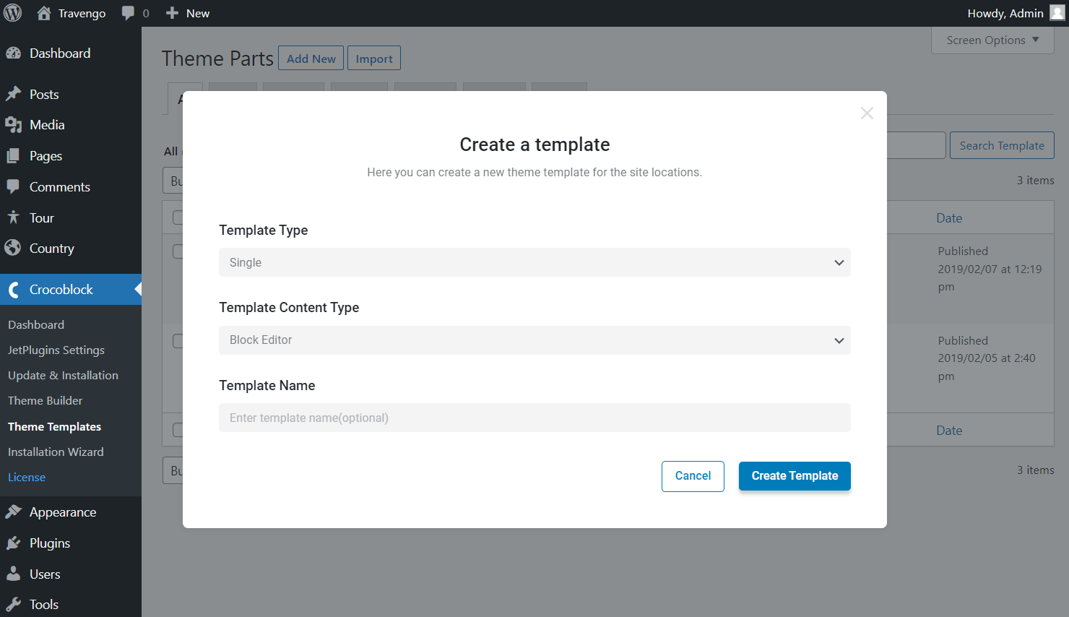Click the Import button

pos(374,59)
